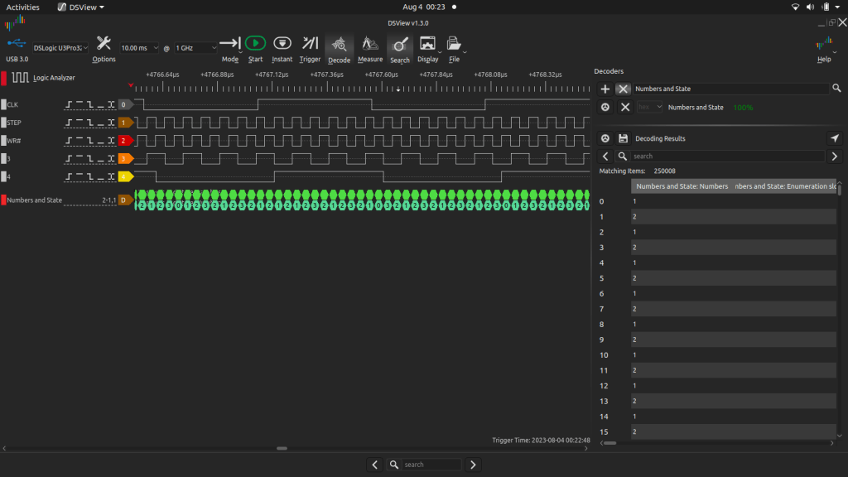Open Activities overview
Image resolution: width=848 pixels, height=477 pixels.
click(x=22, y=7)
